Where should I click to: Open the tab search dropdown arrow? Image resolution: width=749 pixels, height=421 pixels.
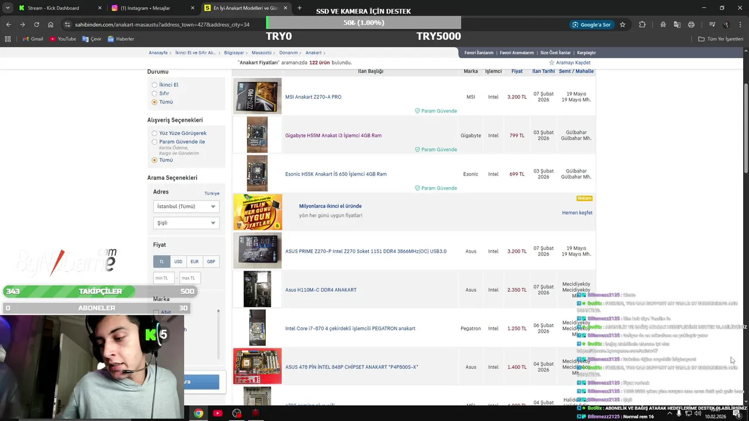pos(6,8)
